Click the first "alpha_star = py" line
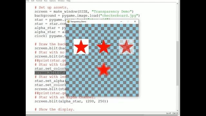 [x=50, y=28]
